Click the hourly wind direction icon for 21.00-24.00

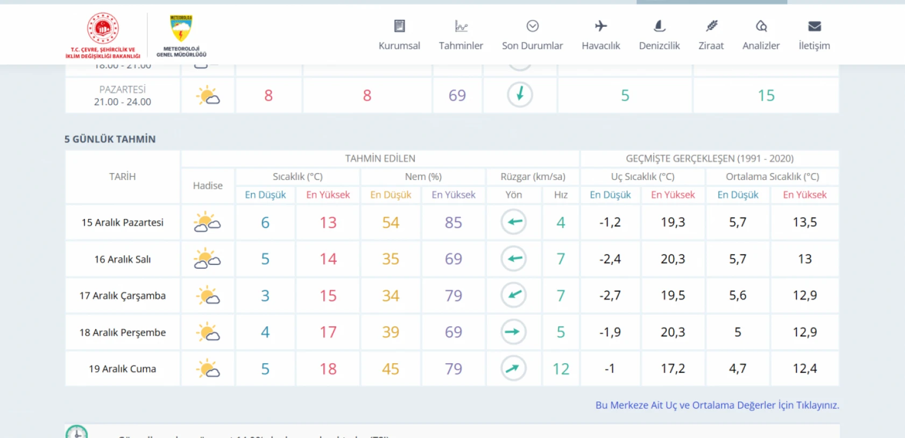point(520,95)
